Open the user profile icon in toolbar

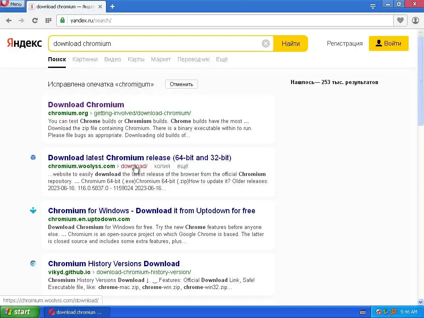pos(415,20)
